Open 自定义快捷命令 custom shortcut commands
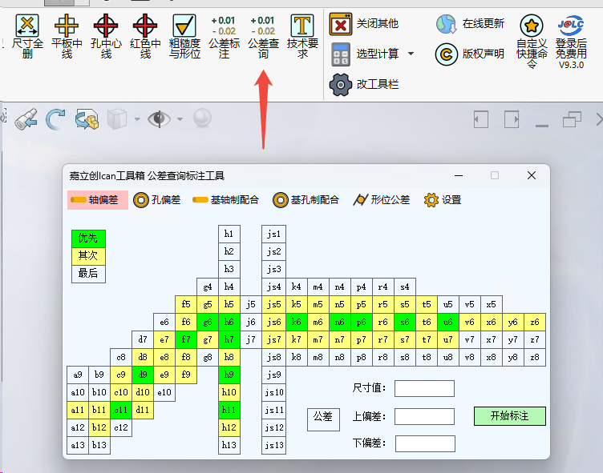The width and height of the screenshot is (603, 473). click(x=532, y=42)
